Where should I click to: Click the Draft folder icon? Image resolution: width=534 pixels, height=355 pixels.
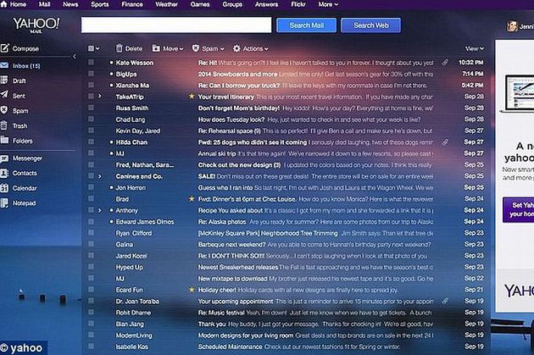pos(4,80)
